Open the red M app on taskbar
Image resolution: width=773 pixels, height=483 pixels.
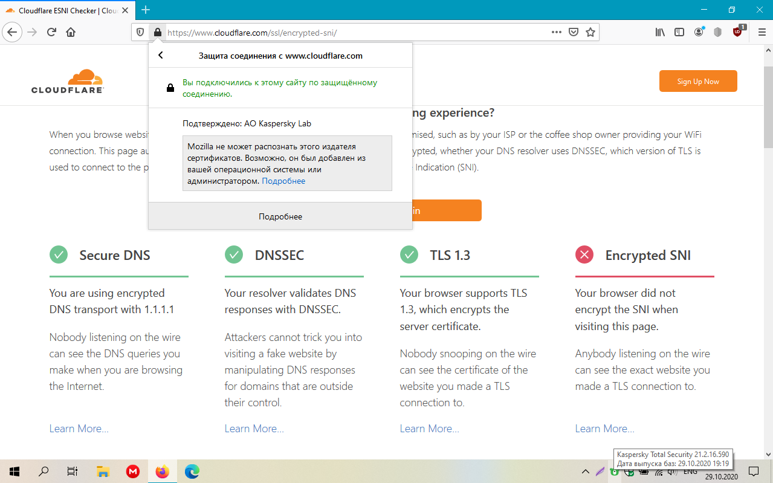133,472
